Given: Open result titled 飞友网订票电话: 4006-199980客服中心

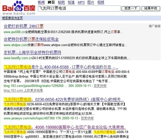Looking at the screenshot, I should [65, 127].
